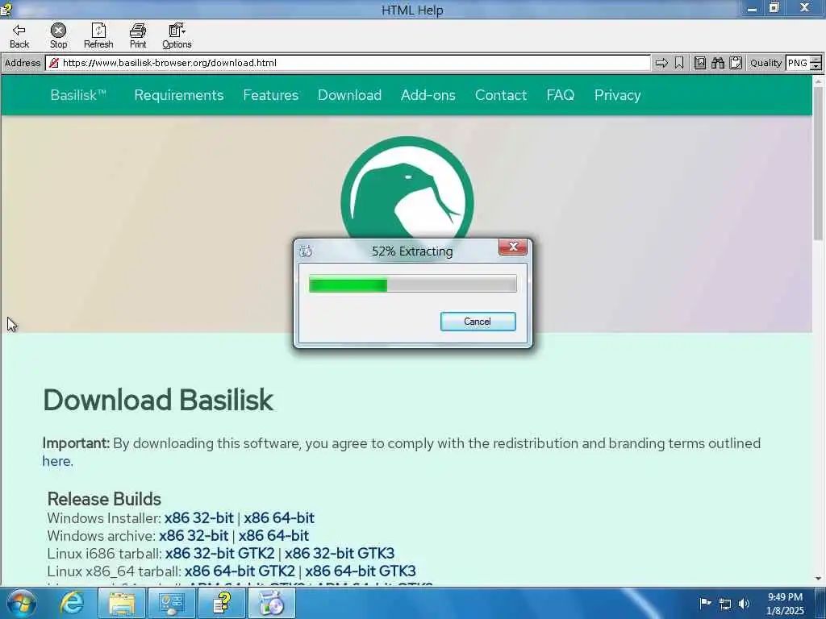This screenshot has width=826, height=619.
Task: Click the clipboard paste icon in toolbar
Action: 736,63
